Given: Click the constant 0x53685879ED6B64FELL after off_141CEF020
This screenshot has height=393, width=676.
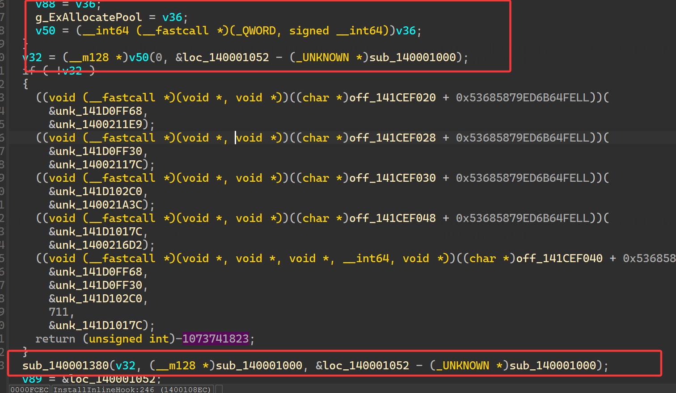Looking at the screenshot, I should pos(523,98).
